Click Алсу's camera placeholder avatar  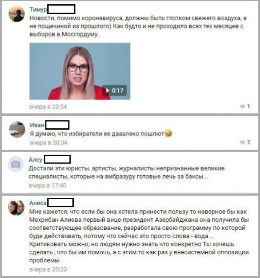16,164
